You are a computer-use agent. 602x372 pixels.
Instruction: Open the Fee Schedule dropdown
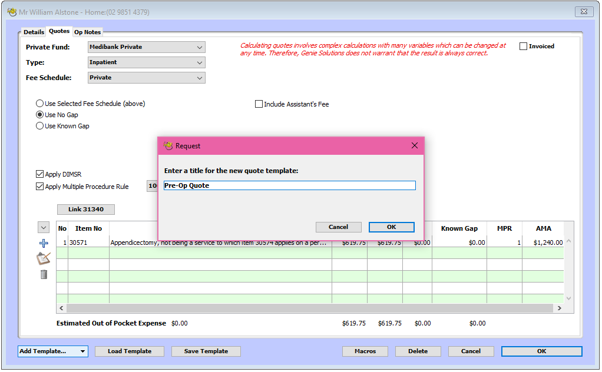coord(146,77)
